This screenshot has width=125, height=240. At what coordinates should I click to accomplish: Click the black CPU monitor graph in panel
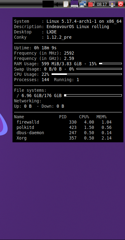point(48,4)
